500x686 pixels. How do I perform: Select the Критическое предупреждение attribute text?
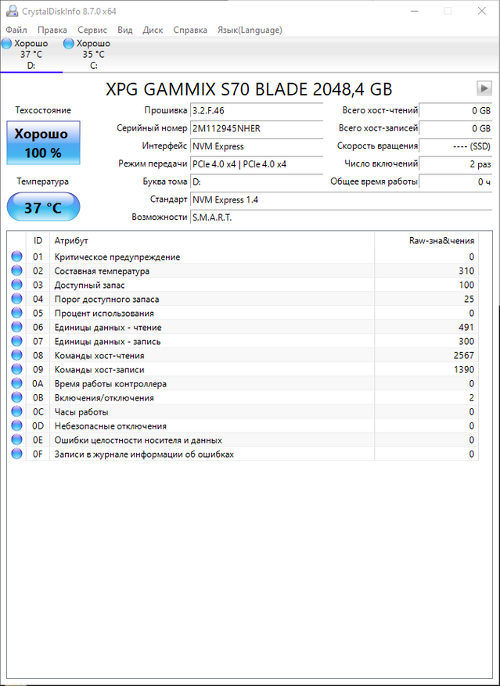117,257
